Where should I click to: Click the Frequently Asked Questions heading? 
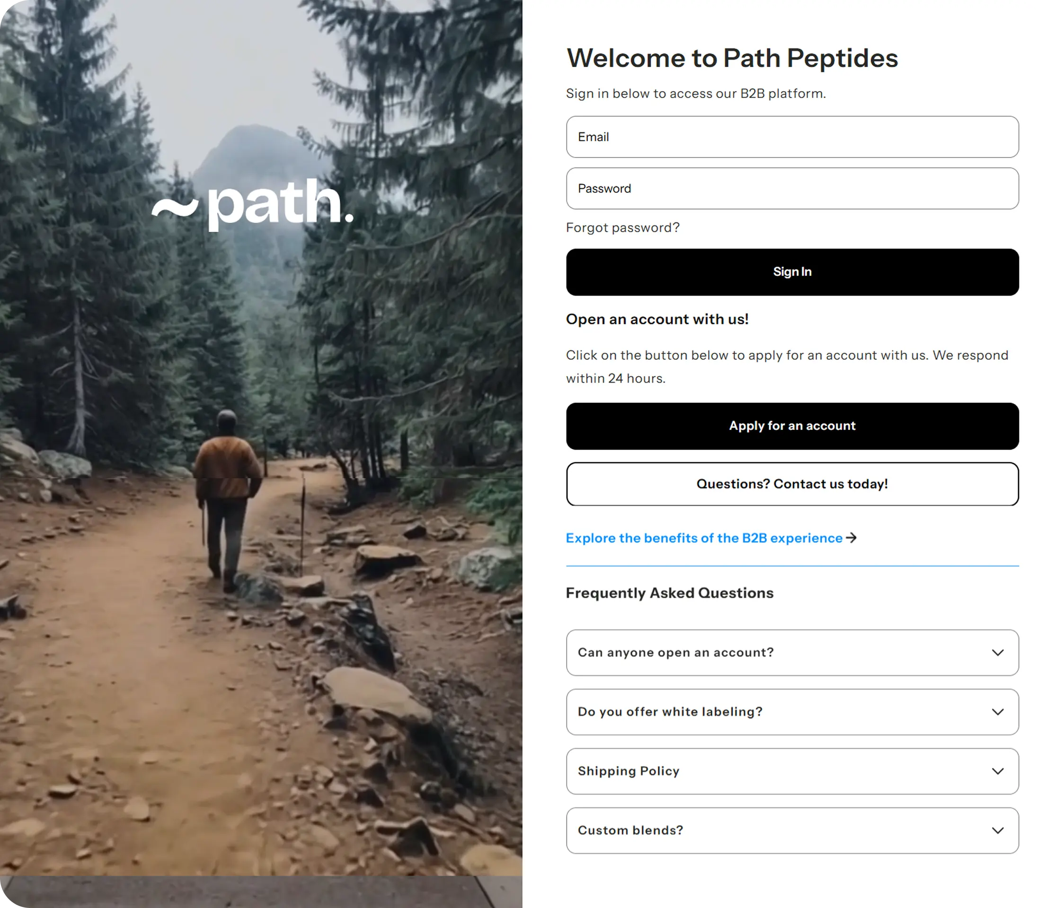point(669,593)
